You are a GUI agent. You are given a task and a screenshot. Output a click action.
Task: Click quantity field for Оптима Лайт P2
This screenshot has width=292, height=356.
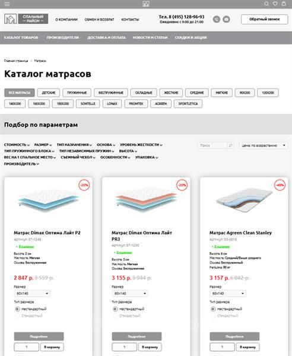(26, 347)
